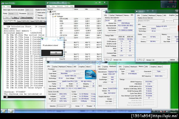This screenshot has height=119, width=179.
Task: Click the Voltages lightning icon in the tree
Action: point(55,16)
